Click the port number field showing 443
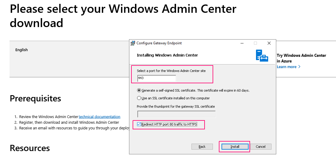 click(157, 78)
